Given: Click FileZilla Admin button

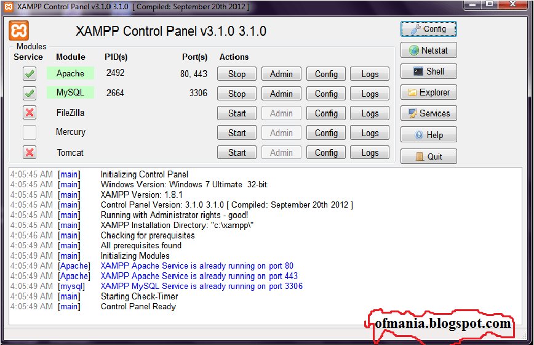Looking at the screenshot, I should click(281, 113).
